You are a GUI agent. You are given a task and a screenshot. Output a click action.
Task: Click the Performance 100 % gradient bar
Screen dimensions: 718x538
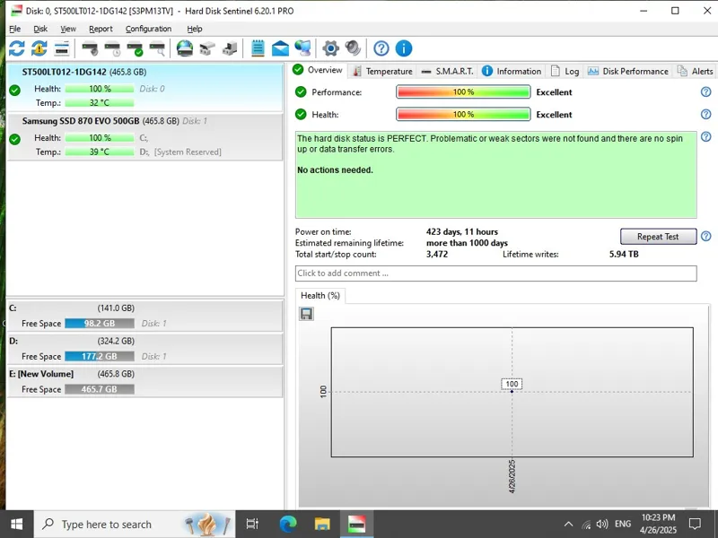[463, 92]
